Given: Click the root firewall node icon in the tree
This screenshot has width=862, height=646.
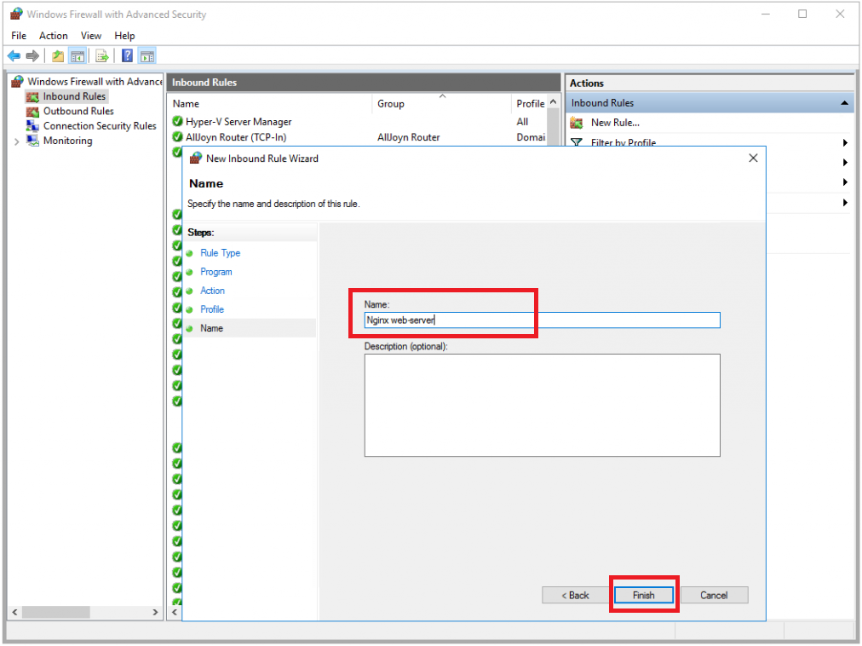Looking at the screenshot, I should (x=18, y=82).
